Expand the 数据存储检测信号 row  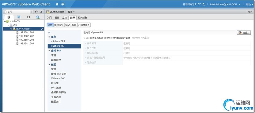[86, 58]
